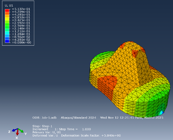Viewport: 173px width, 140px height.
Task: Click the date 'Wed Nov 12 12:21:45' text
Action: 117,118
